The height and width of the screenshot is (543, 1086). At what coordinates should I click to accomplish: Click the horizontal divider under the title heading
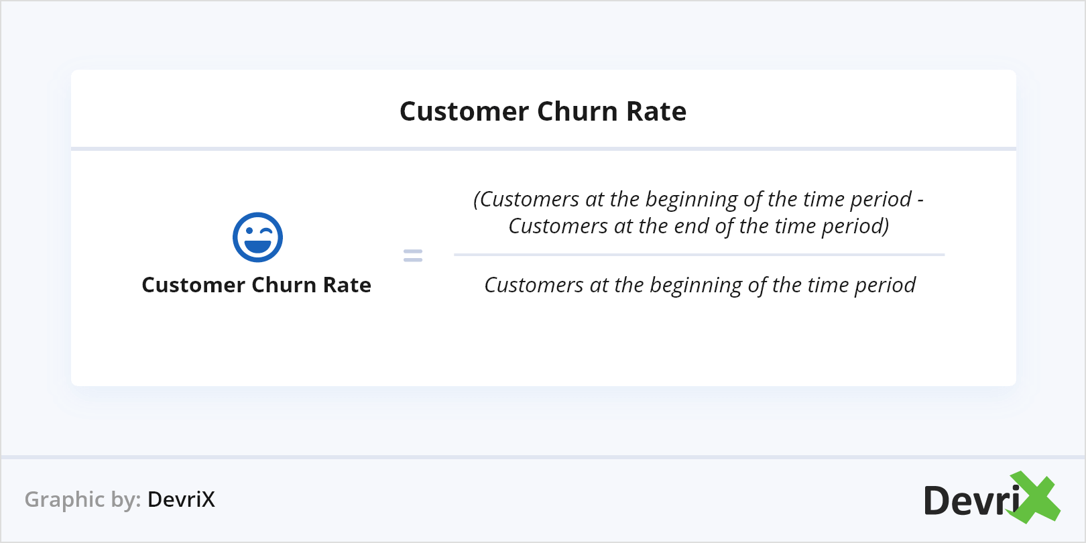(543, 148)
